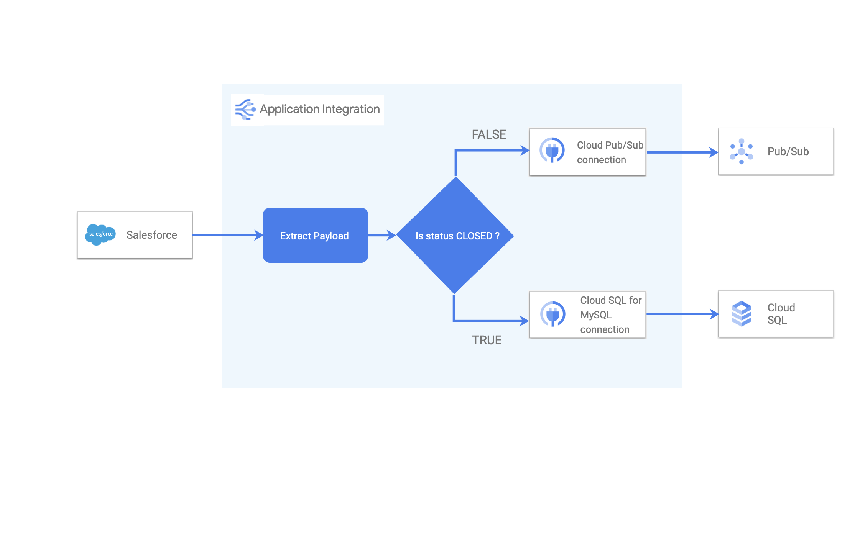Click the Application Integration logo badge
This screenshot has height=534, width=855.
click(307, 110)
